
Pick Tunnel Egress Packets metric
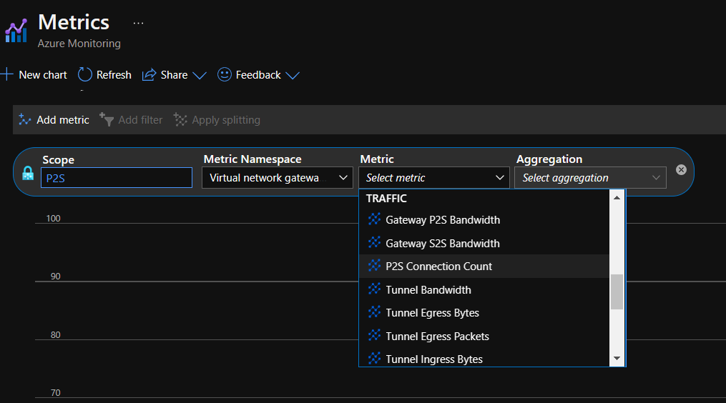[484, 337]
